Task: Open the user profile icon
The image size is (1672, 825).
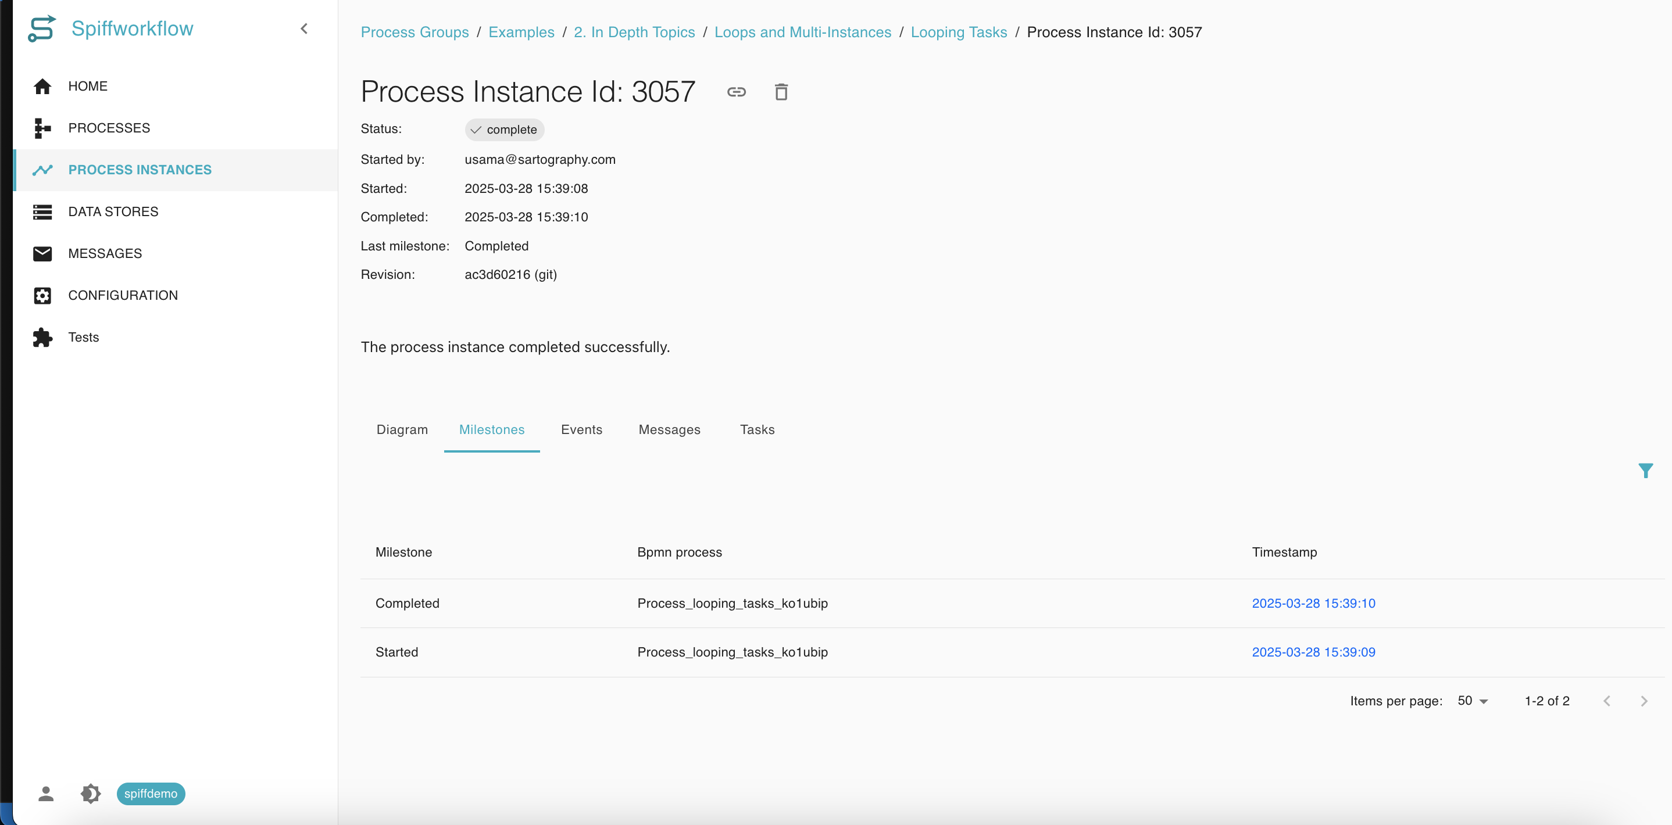Action: 45,793
